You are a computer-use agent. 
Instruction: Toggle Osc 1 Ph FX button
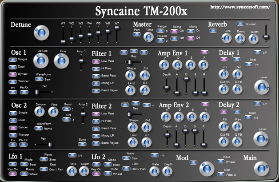(24, 92)
